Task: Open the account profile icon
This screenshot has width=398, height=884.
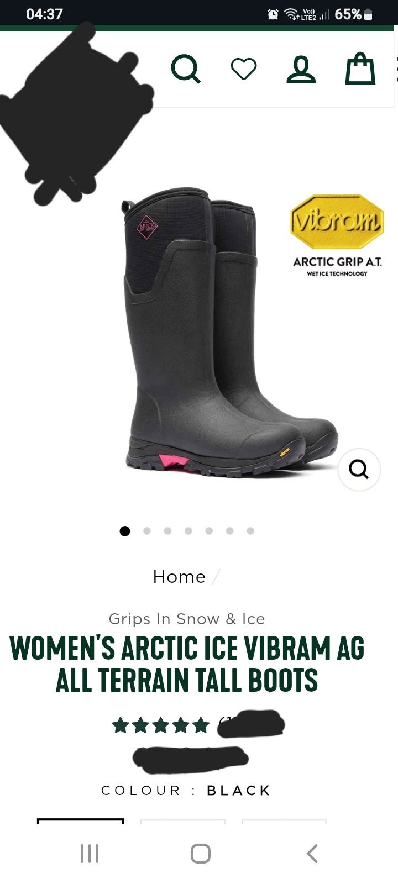Action: 301,69
